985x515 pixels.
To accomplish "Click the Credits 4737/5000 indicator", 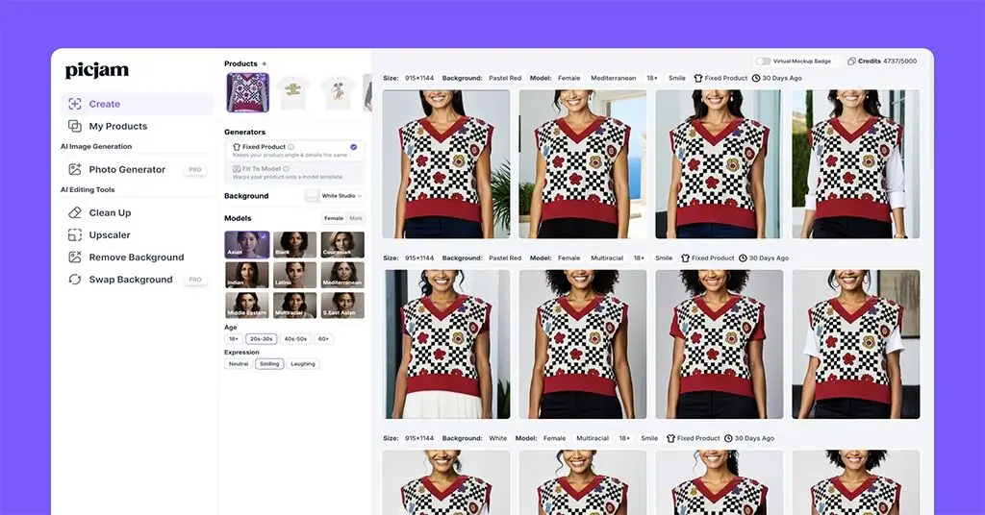I will coord(882,61).
